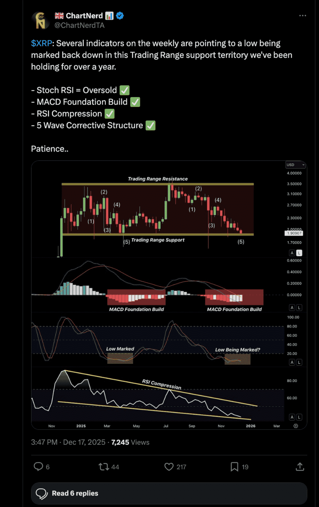
Task: Click the 1.90907 current price label
Action: point(294,233)
